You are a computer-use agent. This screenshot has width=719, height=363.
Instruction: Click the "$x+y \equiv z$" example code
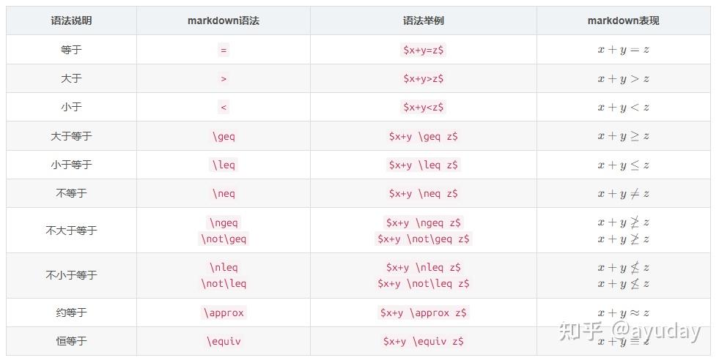[423, 341]
